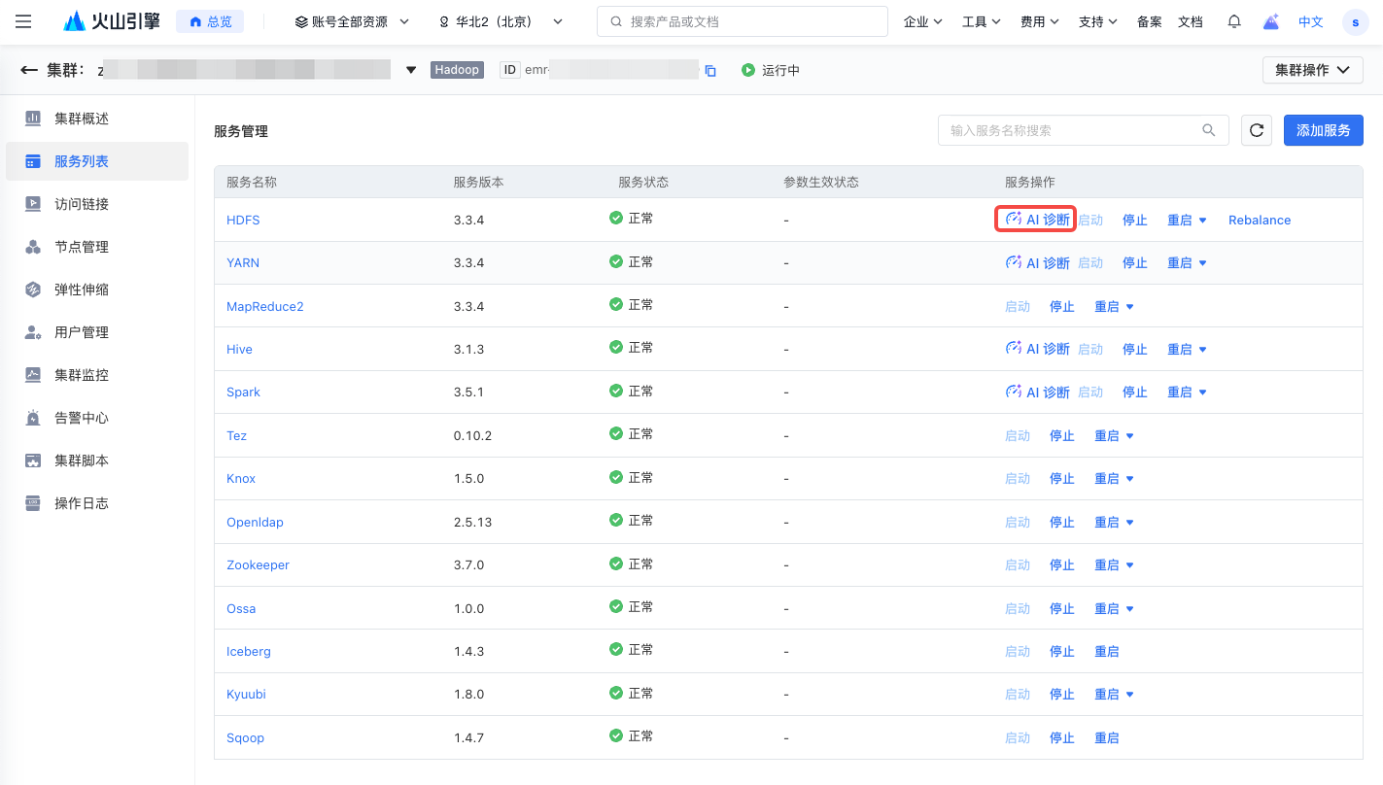Click the refresh service list icon
This screenshot has width=1383, height=785.
coord(1257,130)
